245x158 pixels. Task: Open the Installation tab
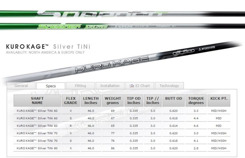pos(110,86)
